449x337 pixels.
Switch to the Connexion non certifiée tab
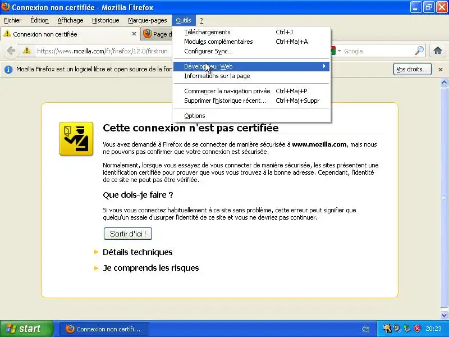coord(70,34)
